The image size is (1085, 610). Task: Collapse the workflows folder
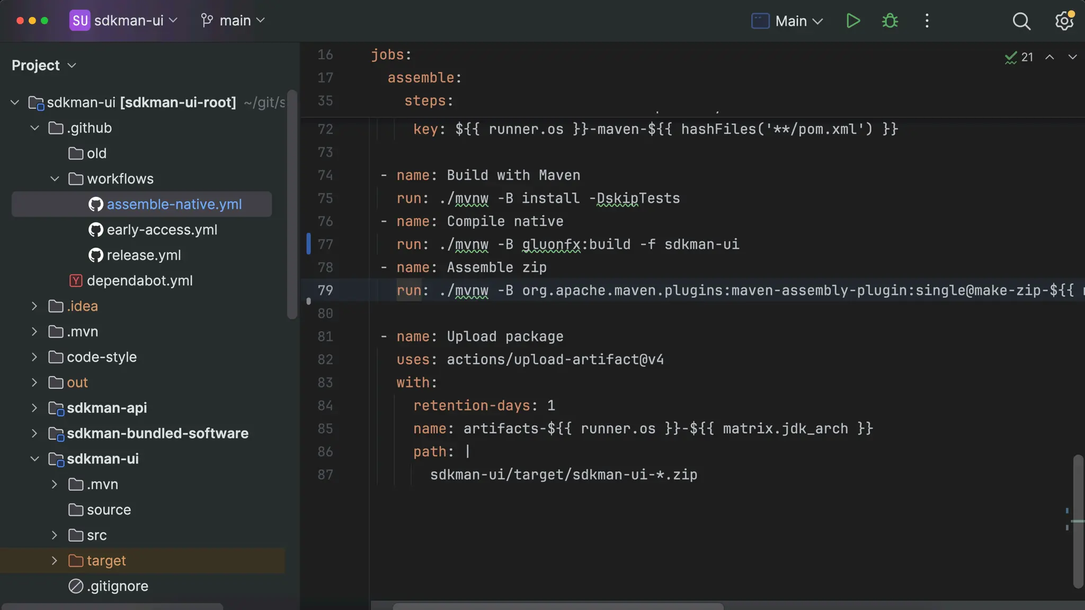click(x=55, y=179)
